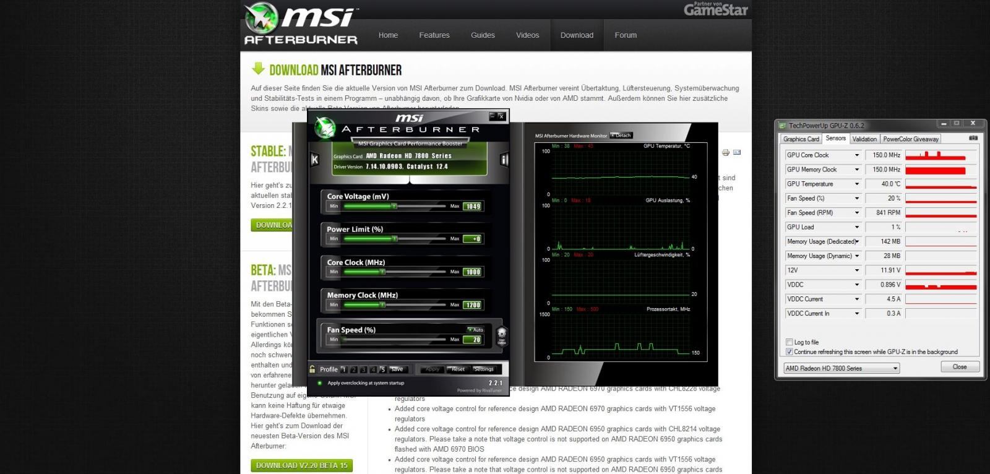This screenshot has width=990, height=474.
Task: Click the Afterburner Reset button
Action: 458,369
